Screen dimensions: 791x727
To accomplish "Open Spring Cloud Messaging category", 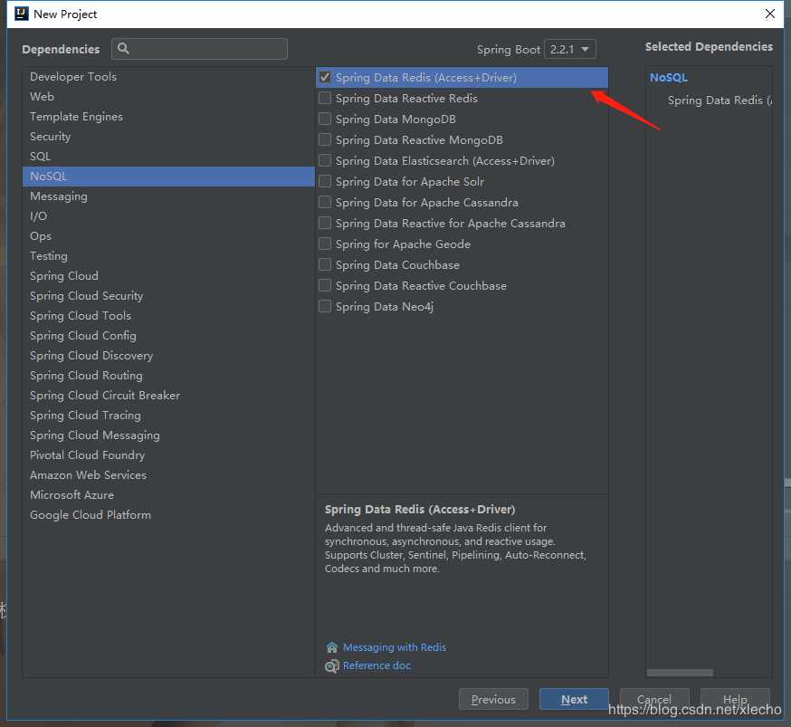I will click(168, 435).
